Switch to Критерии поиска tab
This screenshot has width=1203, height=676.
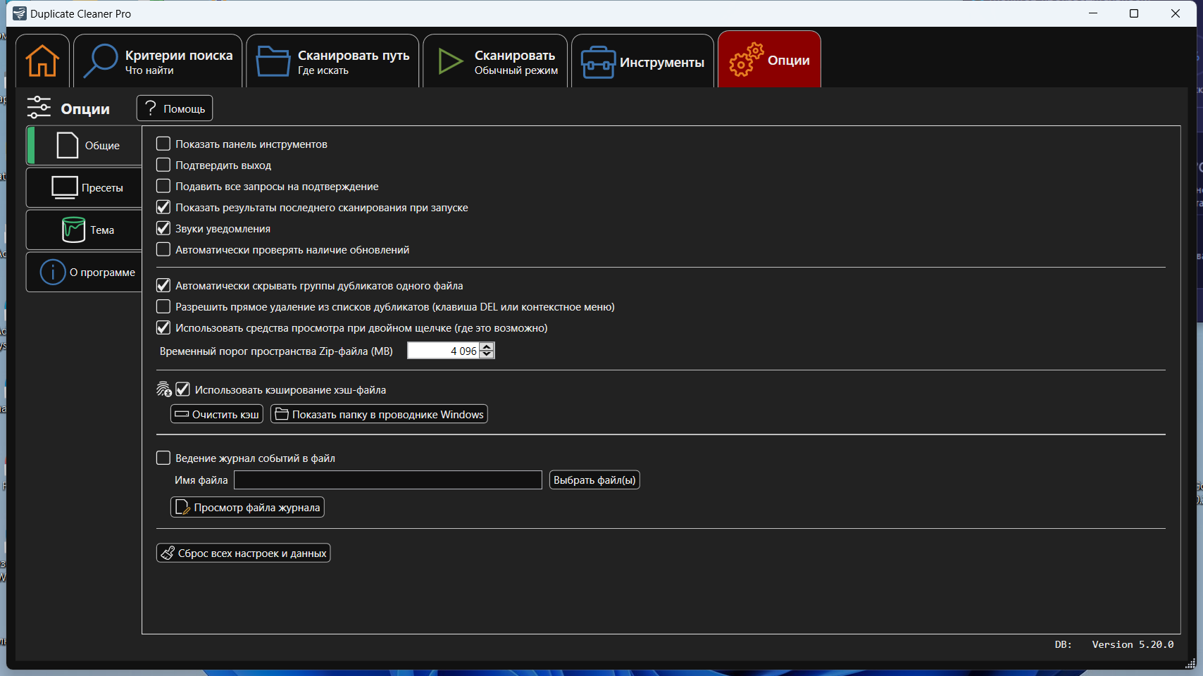click(158, 61)
